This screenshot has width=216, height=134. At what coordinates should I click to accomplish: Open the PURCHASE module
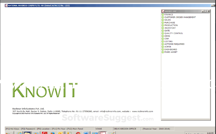[170, 23]
